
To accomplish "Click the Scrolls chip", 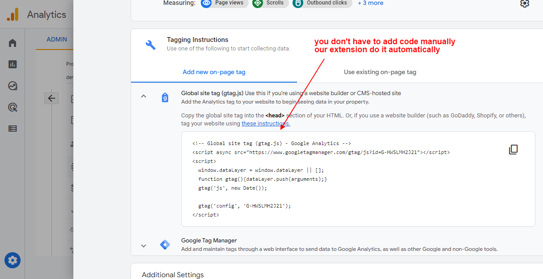I will (x=270, y=3).
